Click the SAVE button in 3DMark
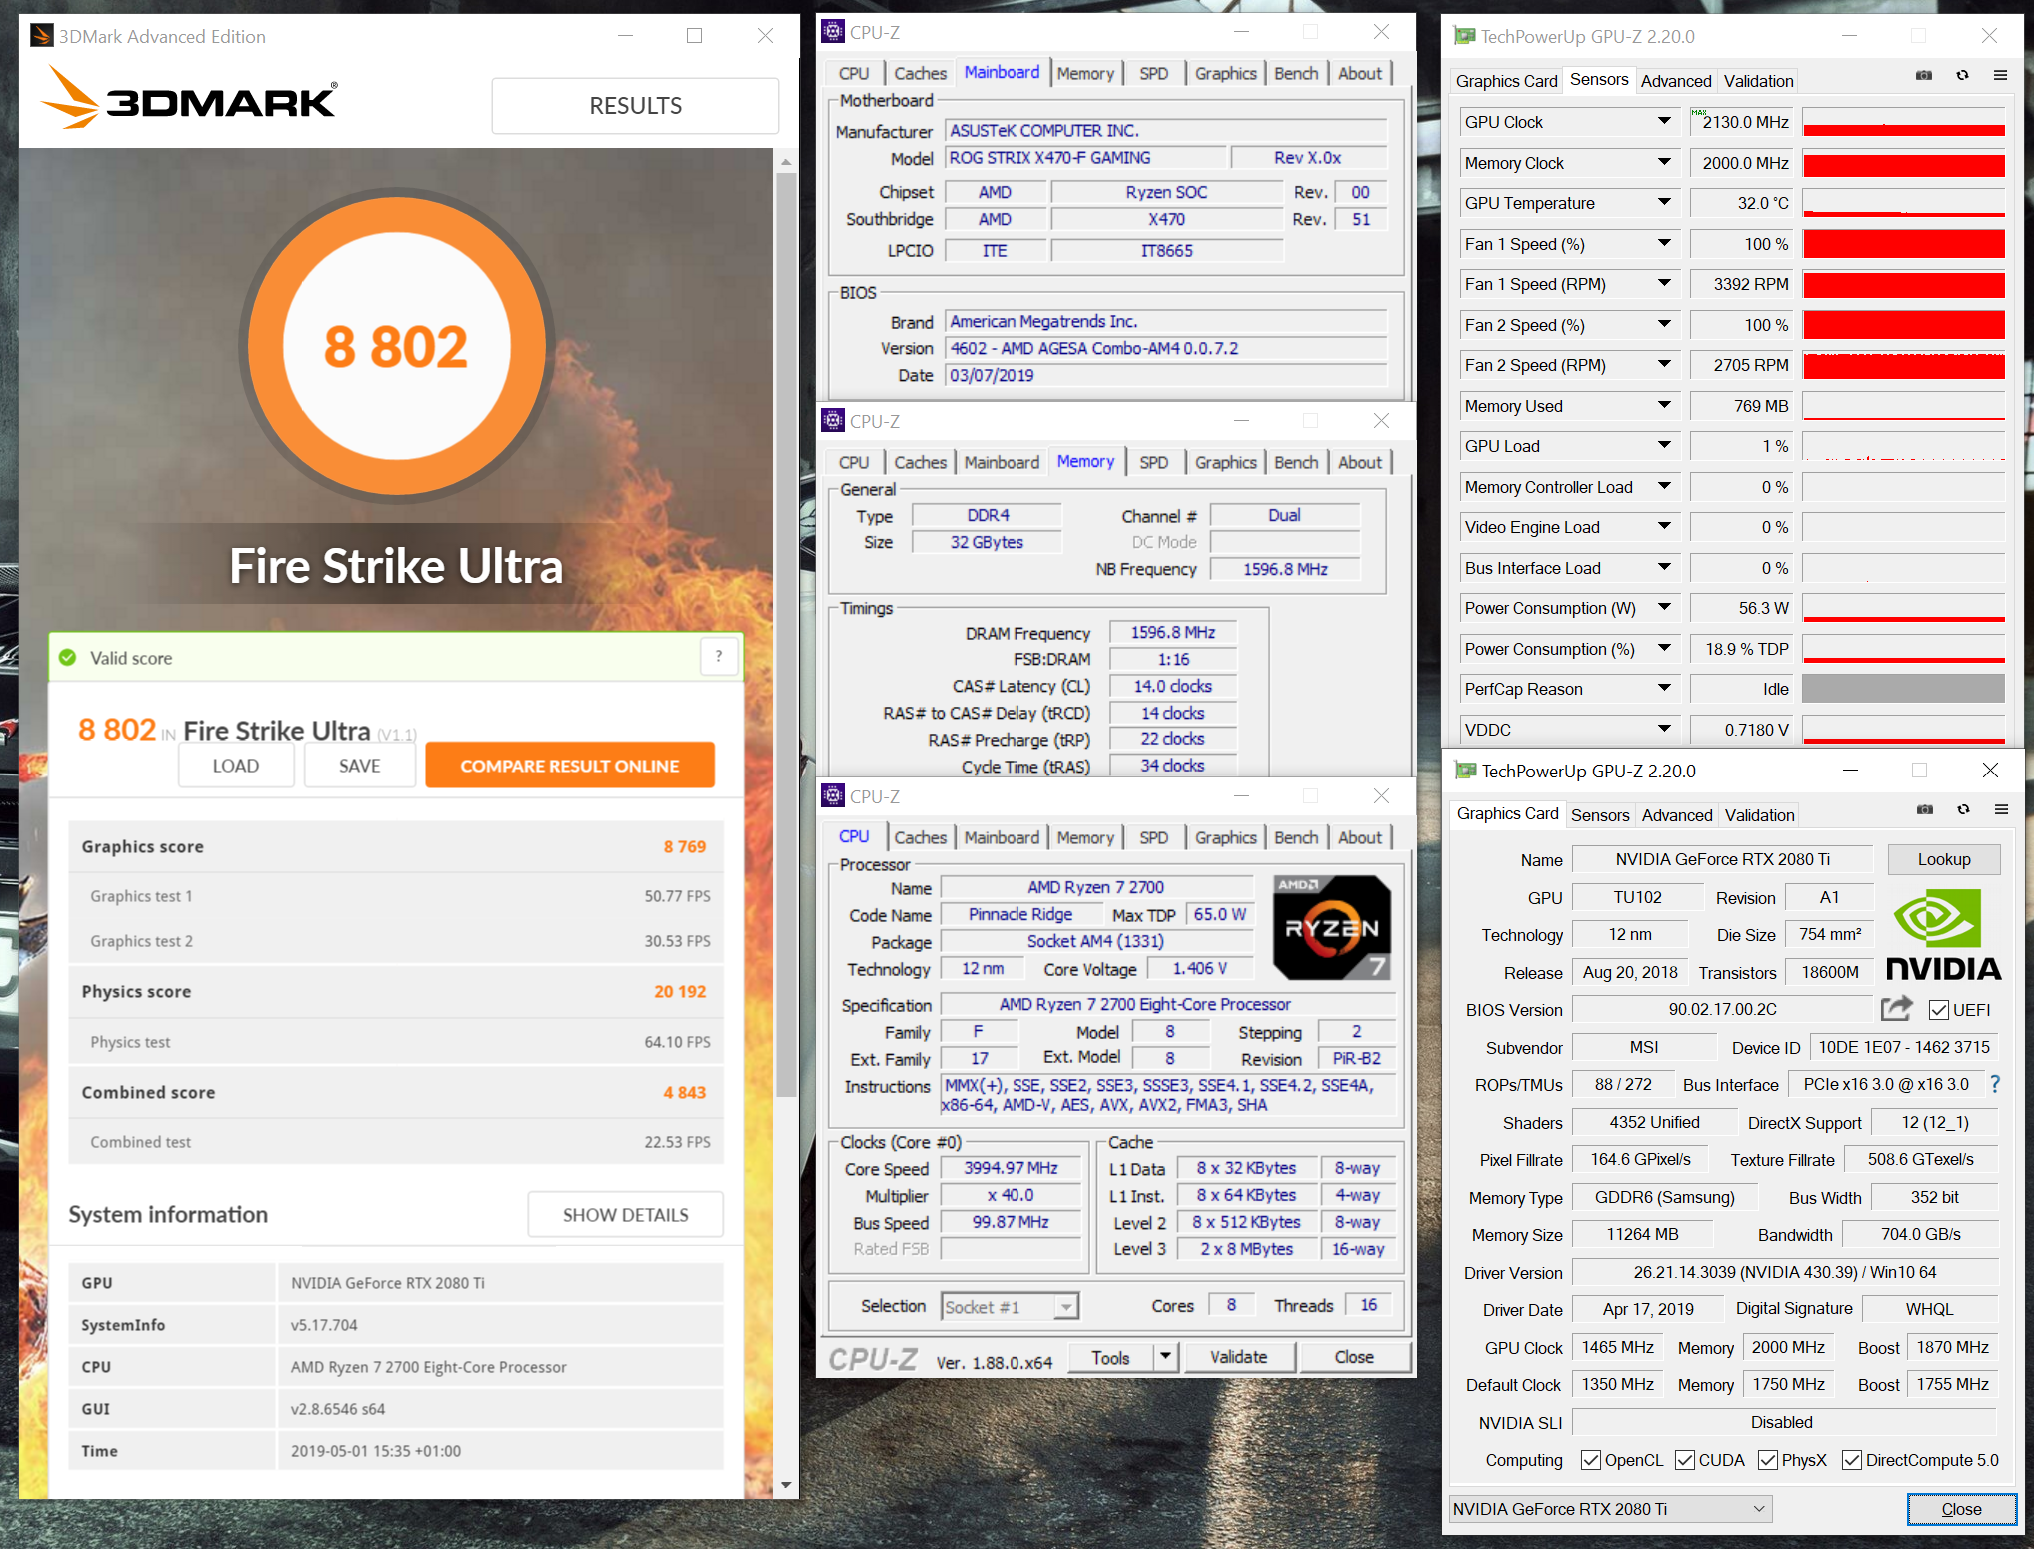This screenshot has width=2034, height=1549. 360,766
